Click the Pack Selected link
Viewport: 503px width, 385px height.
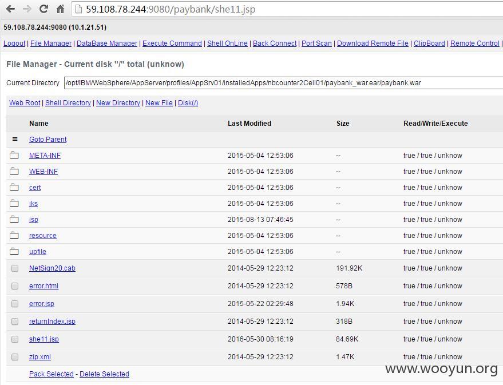pyautogui.click(x=52, y=374)
